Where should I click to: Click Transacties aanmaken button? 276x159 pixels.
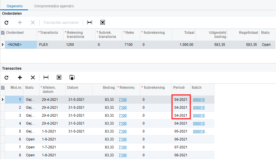pos(61,23)
